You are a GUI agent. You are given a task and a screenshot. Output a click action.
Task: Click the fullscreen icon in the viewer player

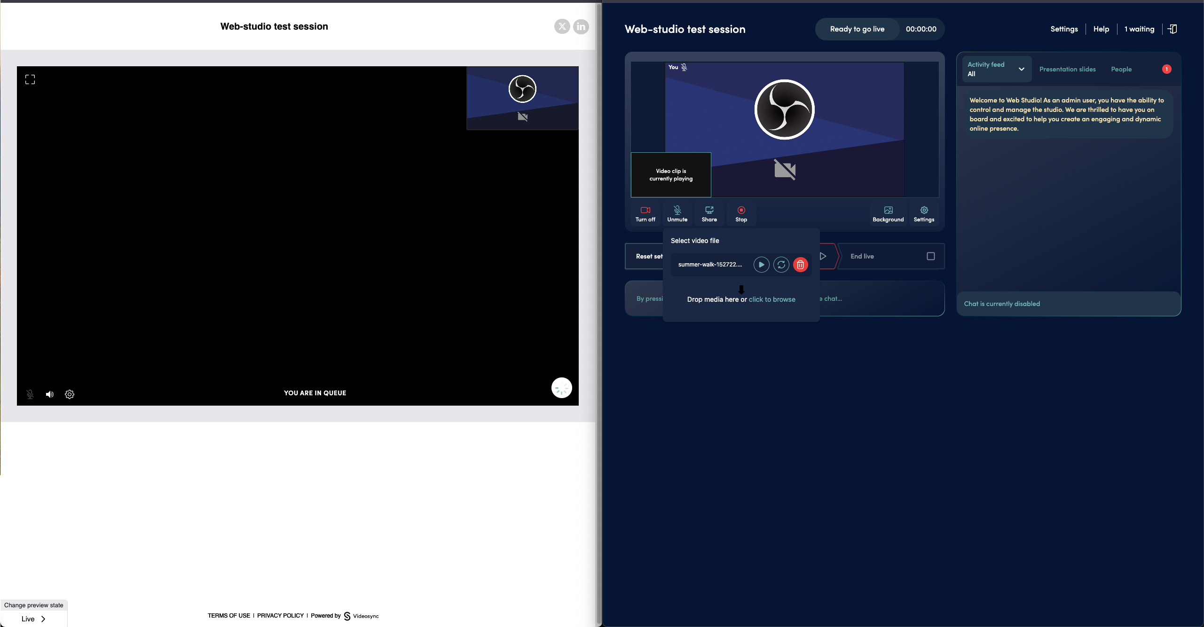click(30, 79)
